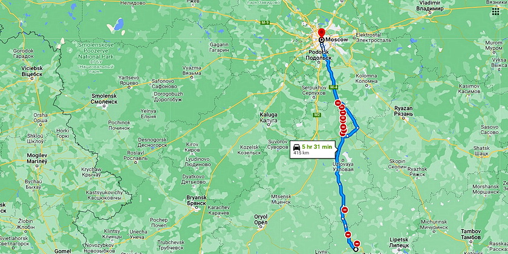Click the Vladimir city label
The width and height of the screenshot is (508, 254).
click(429, 6)
